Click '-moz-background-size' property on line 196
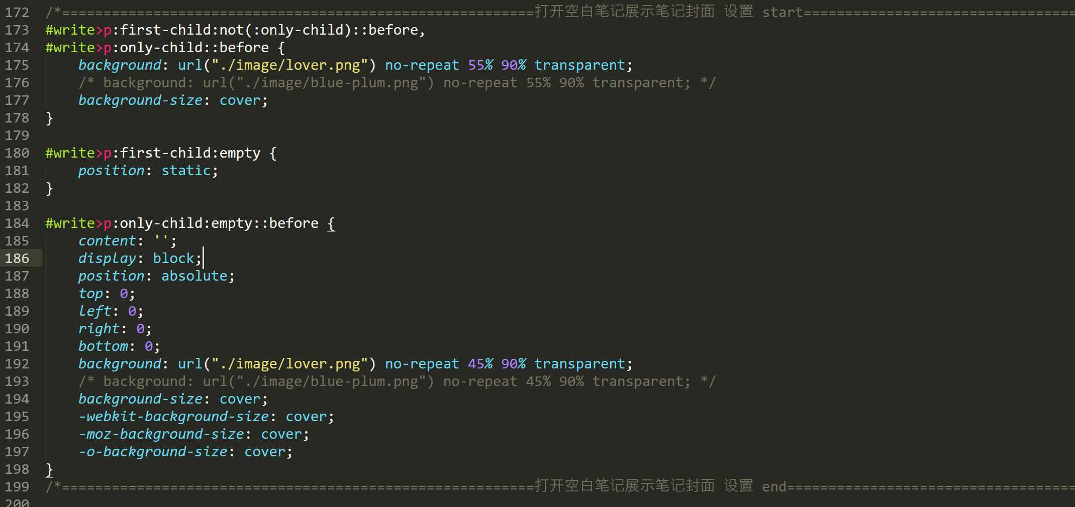Viewport: 1075px width, 507px height. tap(161, 434)
